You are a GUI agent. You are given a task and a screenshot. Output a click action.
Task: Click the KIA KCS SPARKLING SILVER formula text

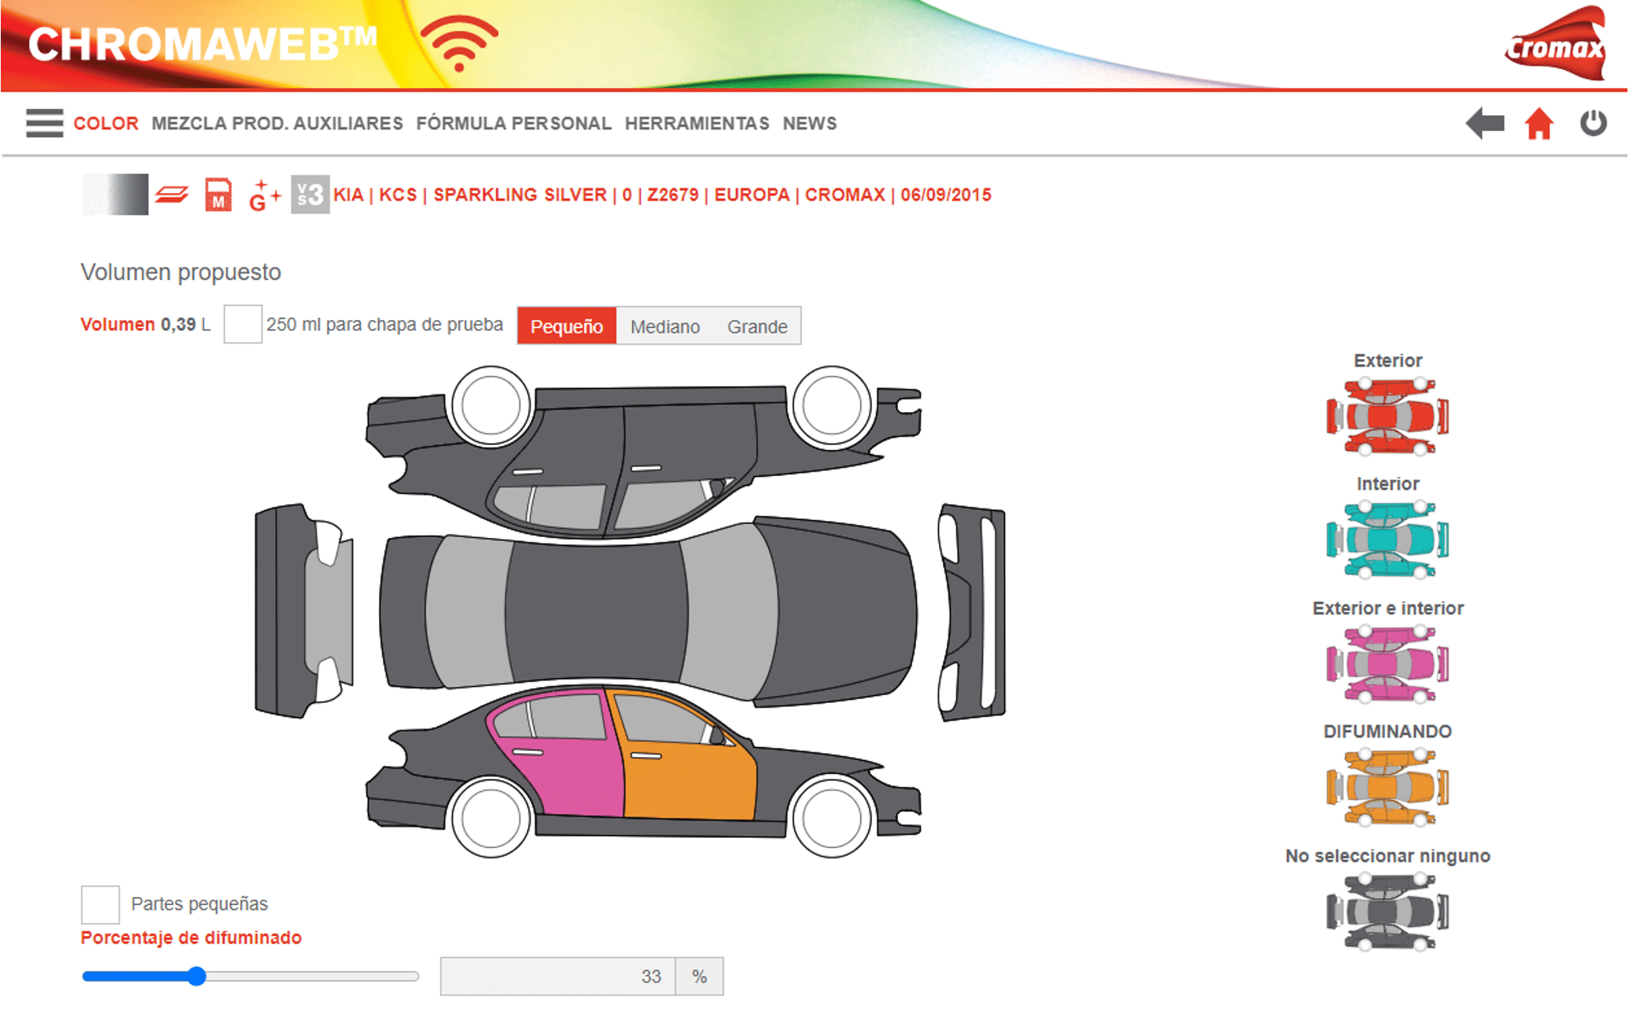(662, 194)
